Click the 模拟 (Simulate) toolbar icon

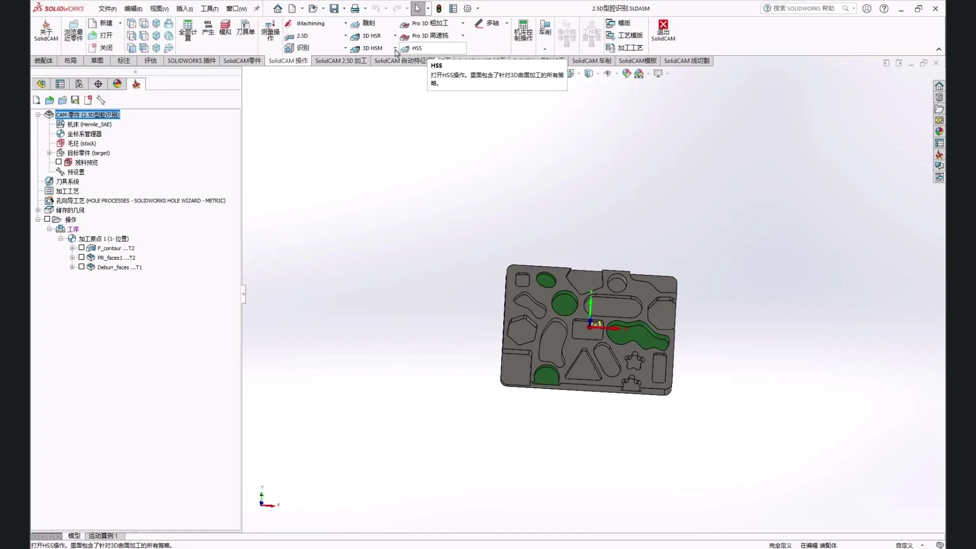225,27
